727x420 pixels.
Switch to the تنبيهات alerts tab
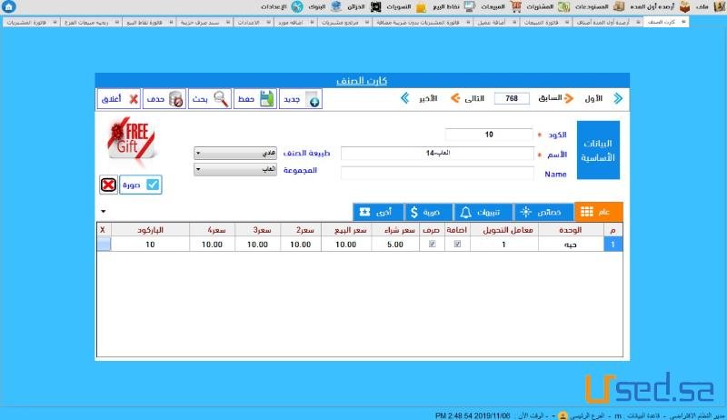coord(483,212)
